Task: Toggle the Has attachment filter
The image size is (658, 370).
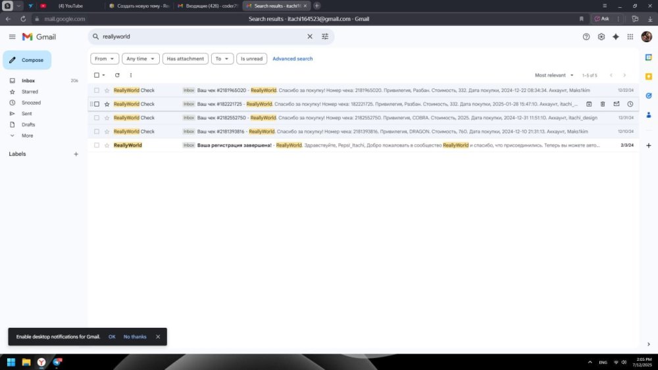Action: click(x=185, y=59)
